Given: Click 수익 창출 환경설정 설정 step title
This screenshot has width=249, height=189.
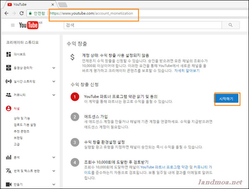Looking at the screenshot, I should pyautogui.click(x=104, y=142).
